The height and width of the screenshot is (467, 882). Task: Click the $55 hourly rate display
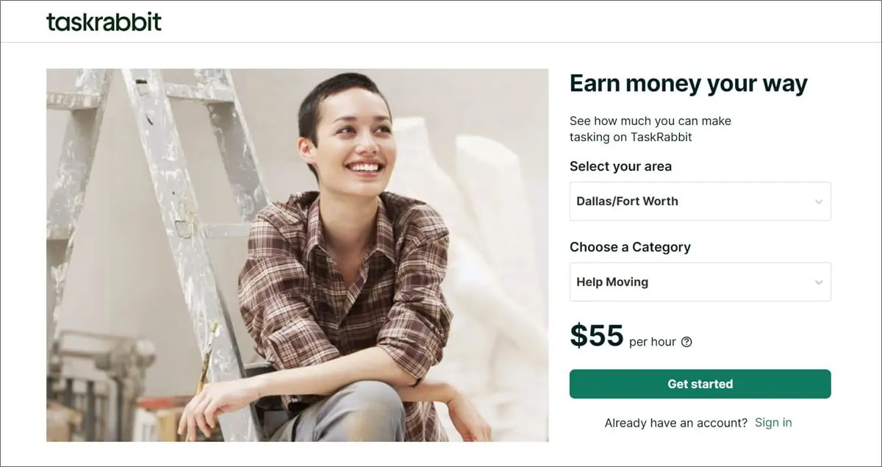pyautogui.click(x=595, y=337)
